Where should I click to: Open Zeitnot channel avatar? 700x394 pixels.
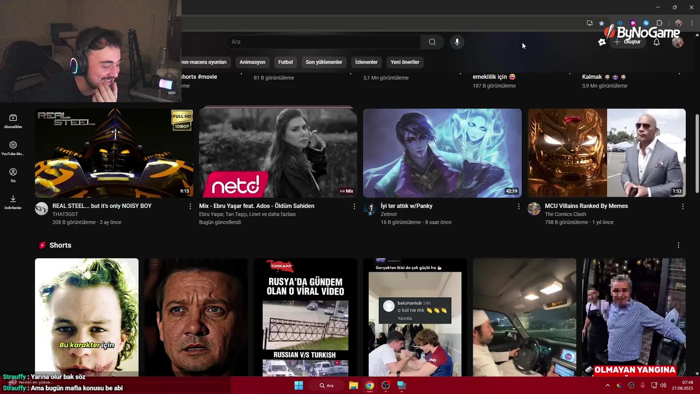click(x=370, y=208)
